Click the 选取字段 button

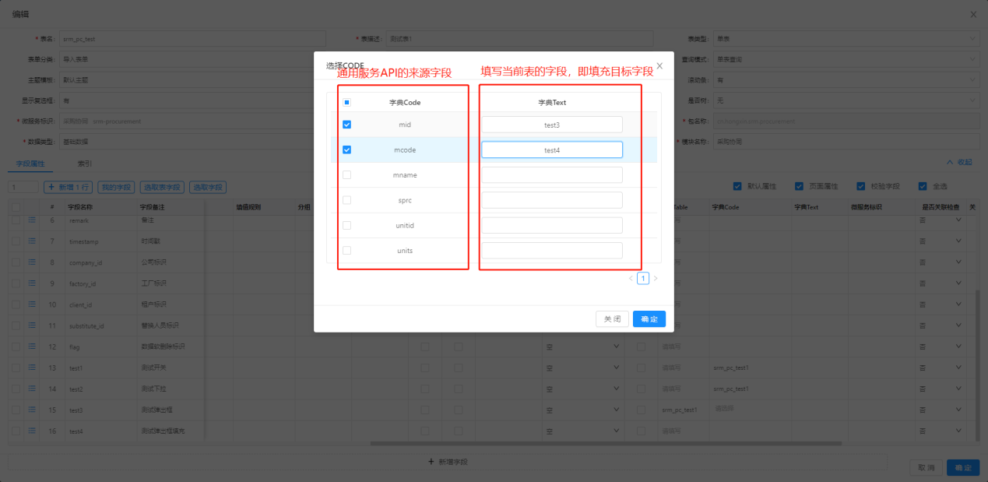[207, 187]
